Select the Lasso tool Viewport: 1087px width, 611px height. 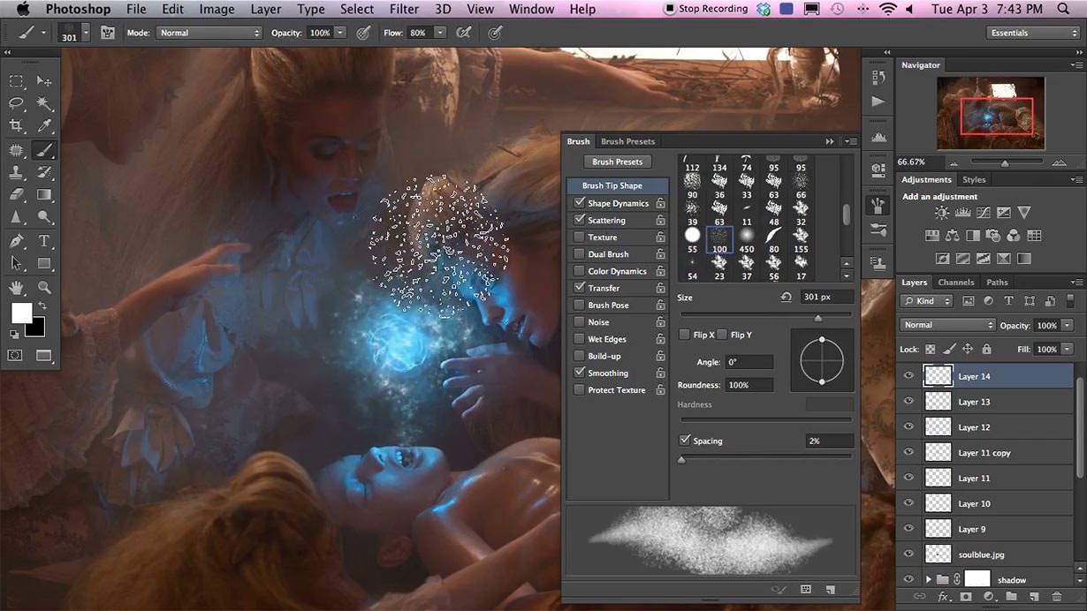point(16,103)
